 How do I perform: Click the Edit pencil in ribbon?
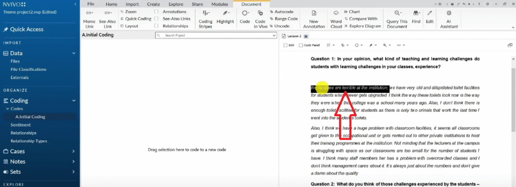(429, 17)
